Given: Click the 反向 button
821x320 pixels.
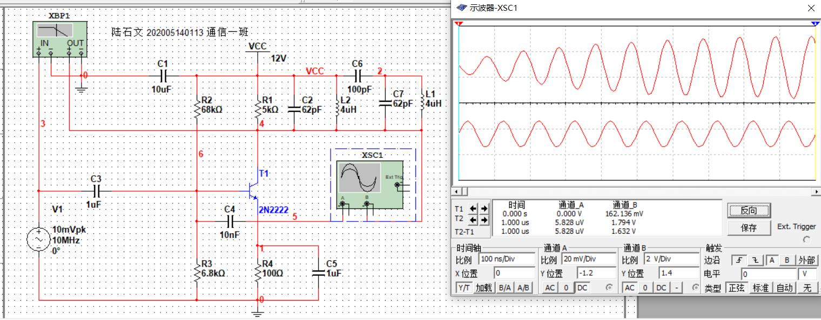Looking at the screenshot, I should point(749,210).
